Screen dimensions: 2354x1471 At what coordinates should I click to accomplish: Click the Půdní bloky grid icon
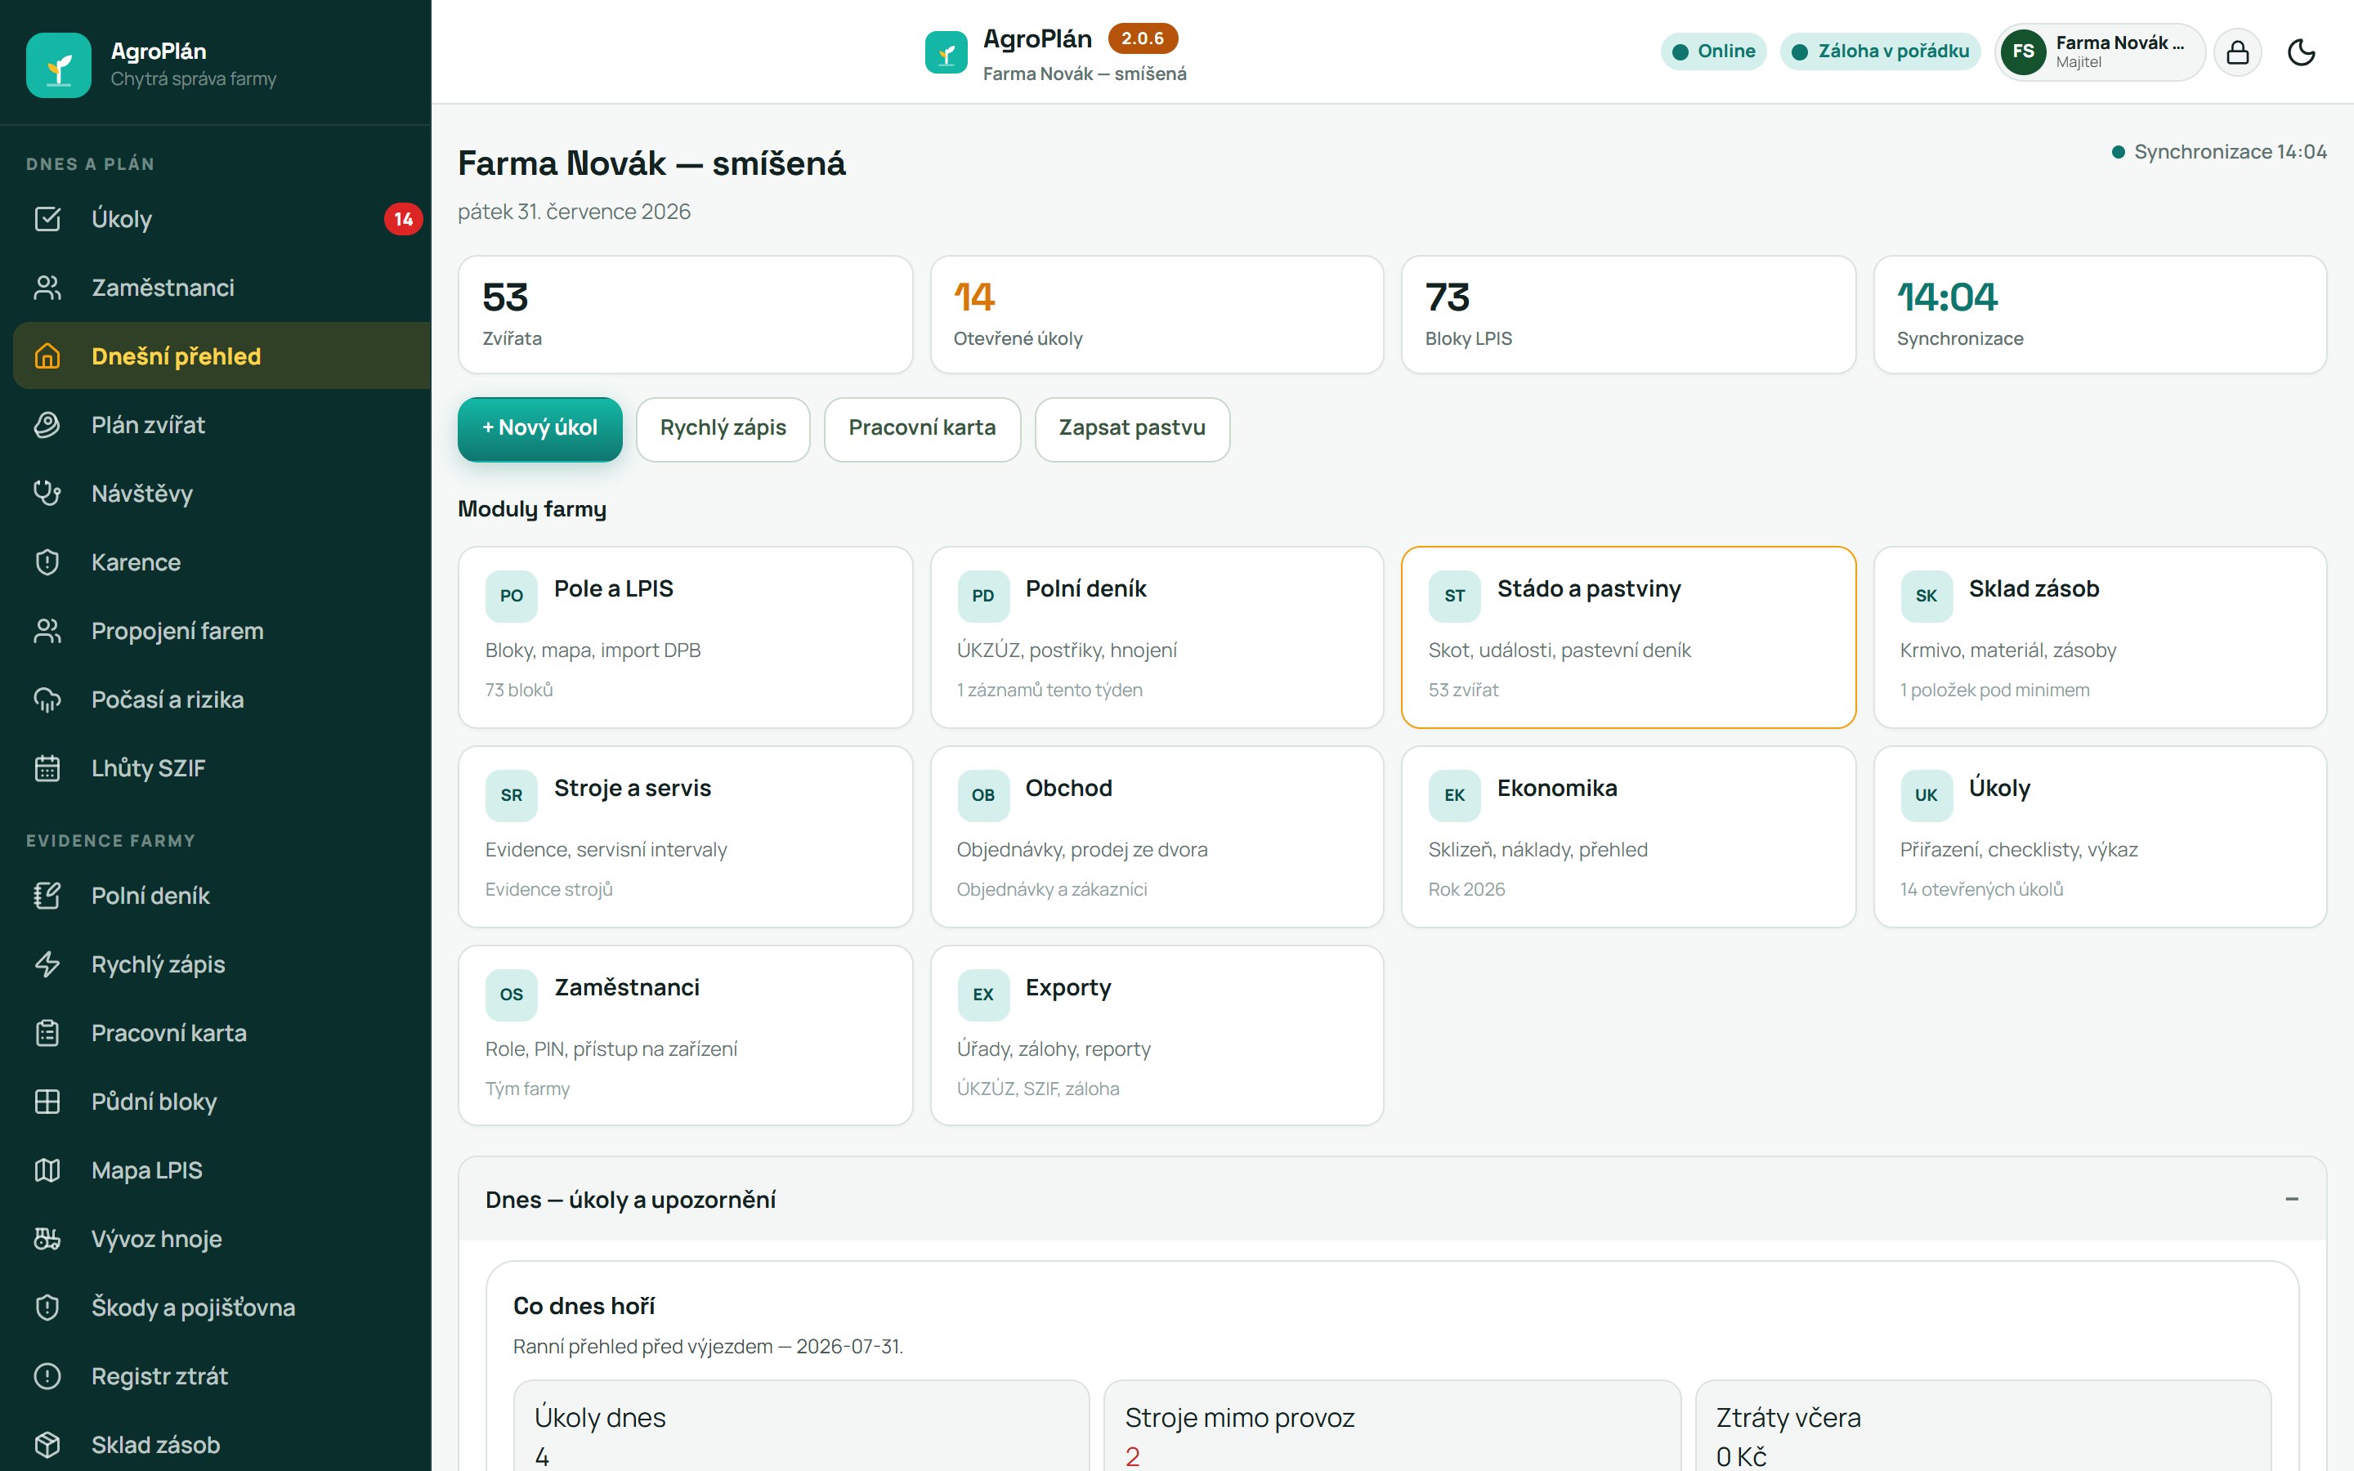pyautogui.click(x=47, y=1102)
